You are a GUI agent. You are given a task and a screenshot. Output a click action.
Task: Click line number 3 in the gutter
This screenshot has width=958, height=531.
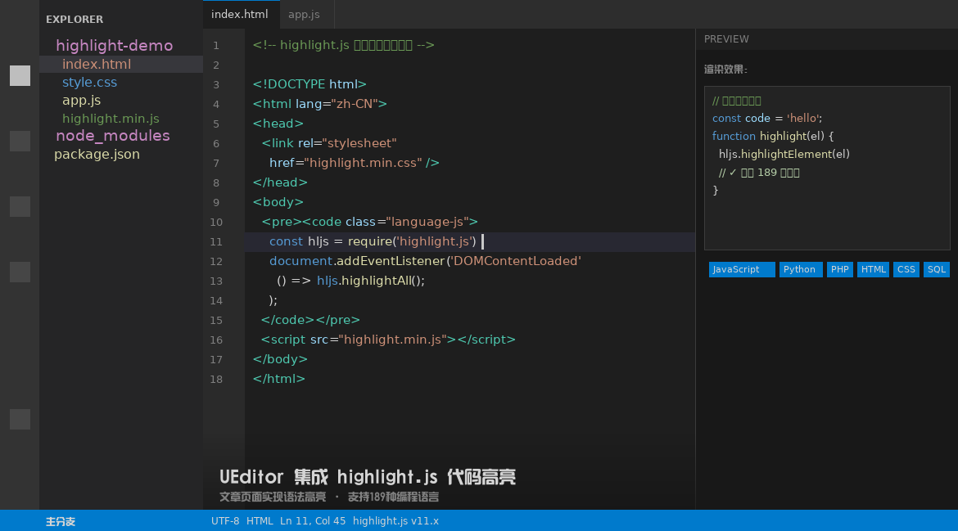point(215,85)
